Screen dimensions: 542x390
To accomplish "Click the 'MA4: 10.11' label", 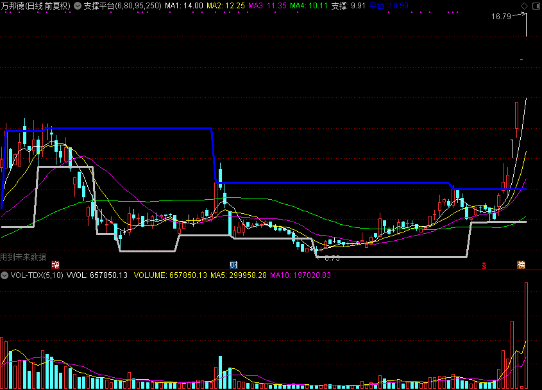I will pyautogui.click(x=309, y=6).
